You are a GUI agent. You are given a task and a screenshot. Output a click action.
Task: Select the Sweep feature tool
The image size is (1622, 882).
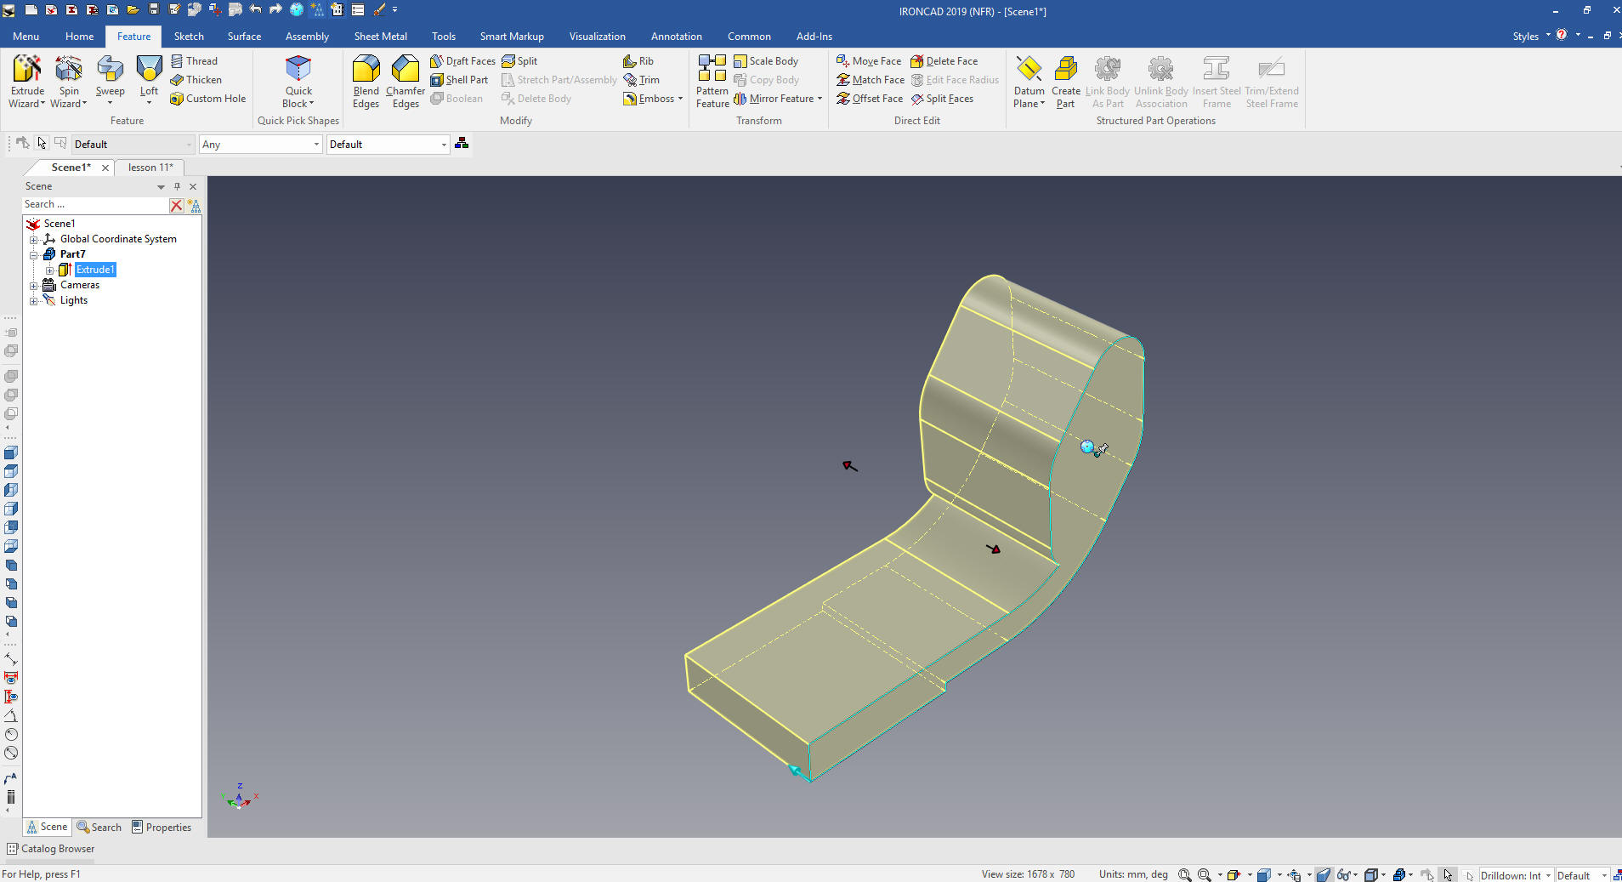110,82
